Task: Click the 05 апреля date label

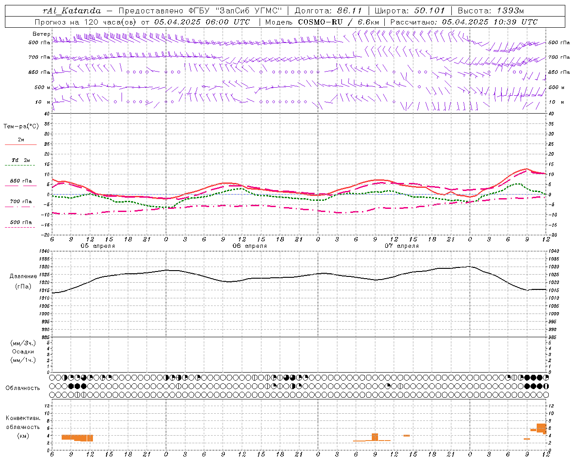Action: click(97, 246)
